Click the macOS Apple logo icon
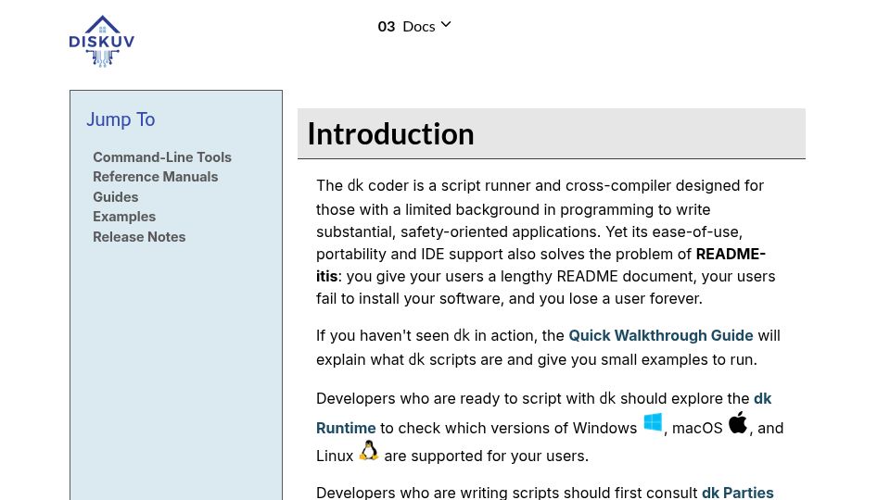The height and width of the screenshot is (500, 890). [738, 422]
